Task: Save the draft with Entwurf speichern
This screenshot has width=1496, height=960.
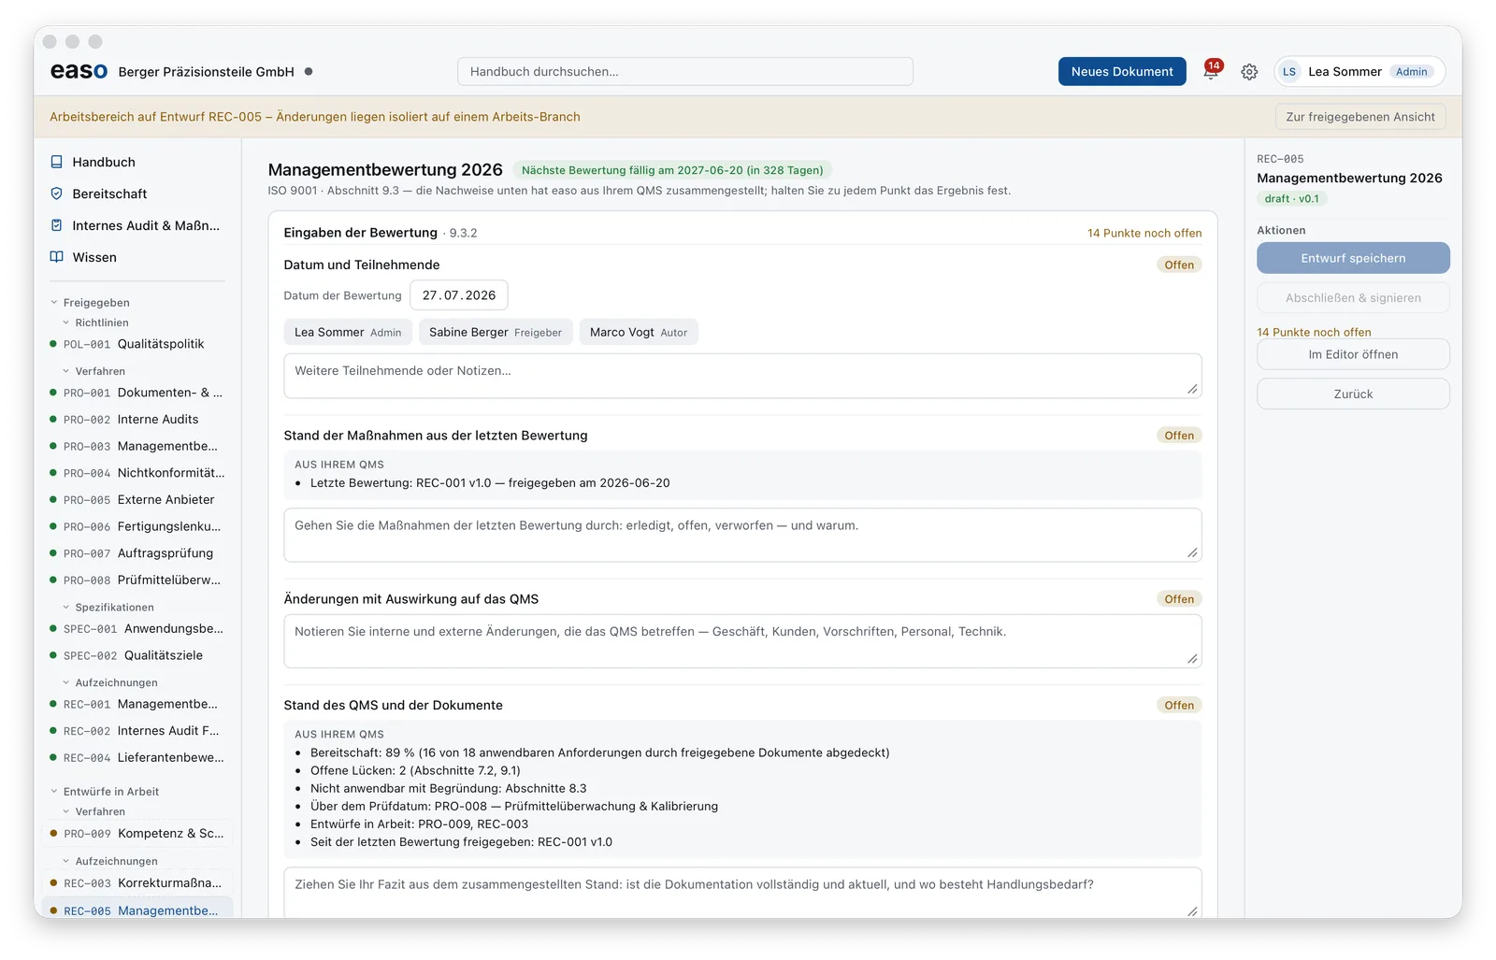Action: pyautogui.click(x=1353, y=258)
